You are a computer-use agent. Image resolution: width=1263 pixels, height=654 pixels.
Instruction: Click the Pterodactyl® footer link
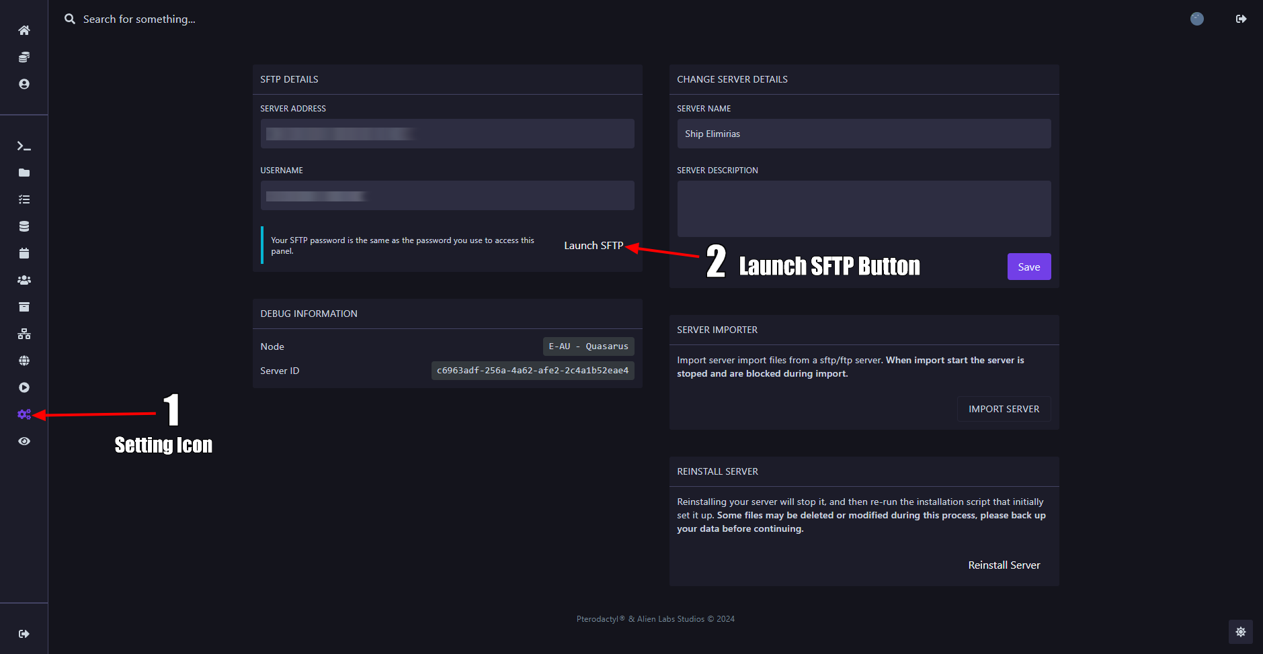click(600, 619)
